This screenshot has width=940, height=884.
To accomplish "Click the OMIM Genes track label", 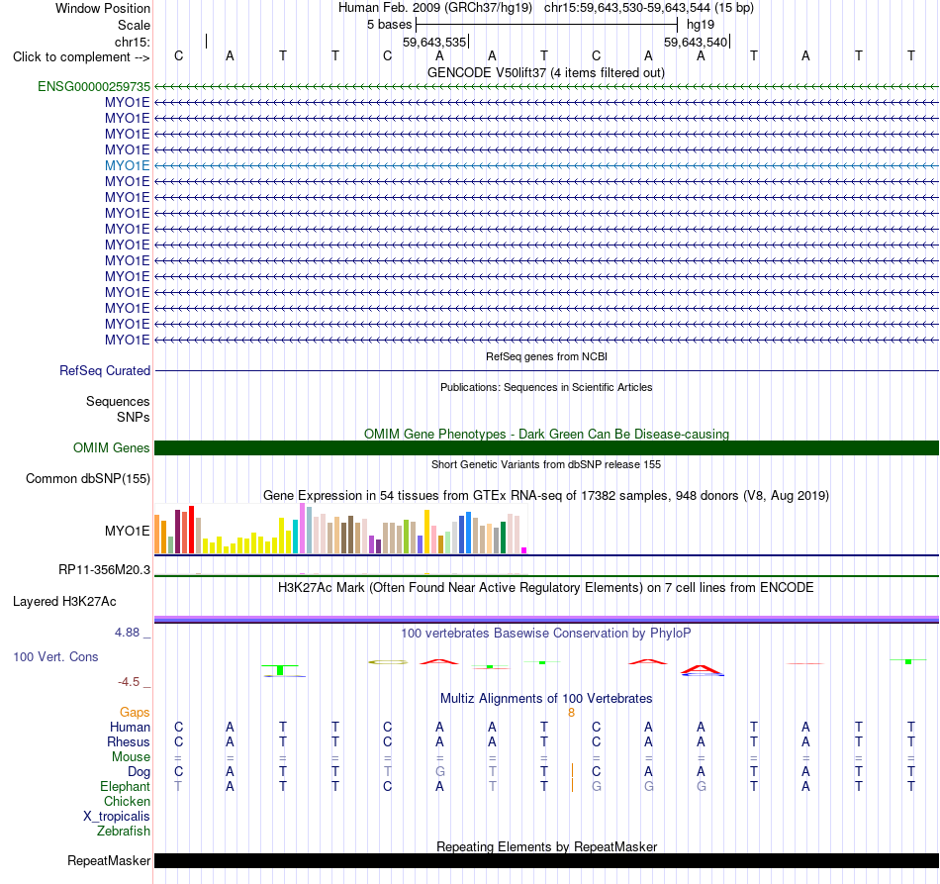I will pyautogui.click(x=111, y=448).
